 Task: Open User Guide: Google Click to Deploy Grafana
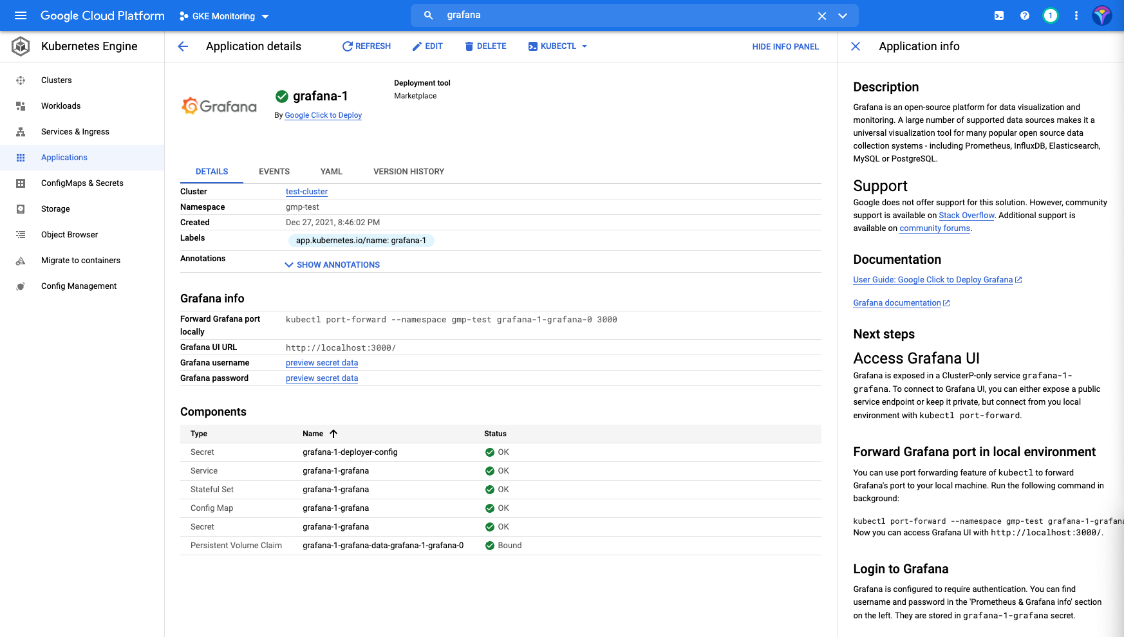point(937,280)
